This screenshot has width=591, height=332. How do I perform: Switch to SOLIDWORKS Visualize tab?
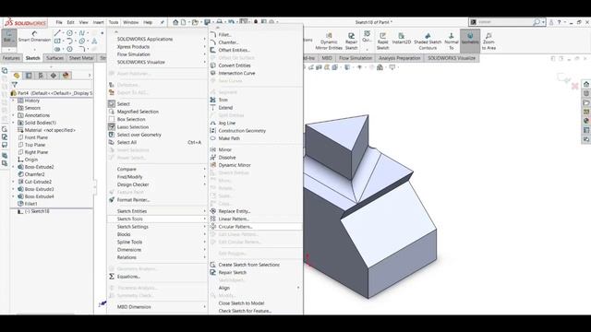(452, 58)
